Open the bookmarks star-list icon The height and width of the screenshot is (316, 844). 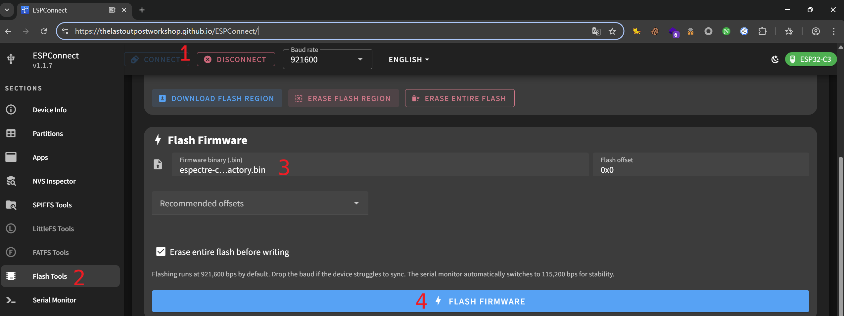(x=789, y=31)
